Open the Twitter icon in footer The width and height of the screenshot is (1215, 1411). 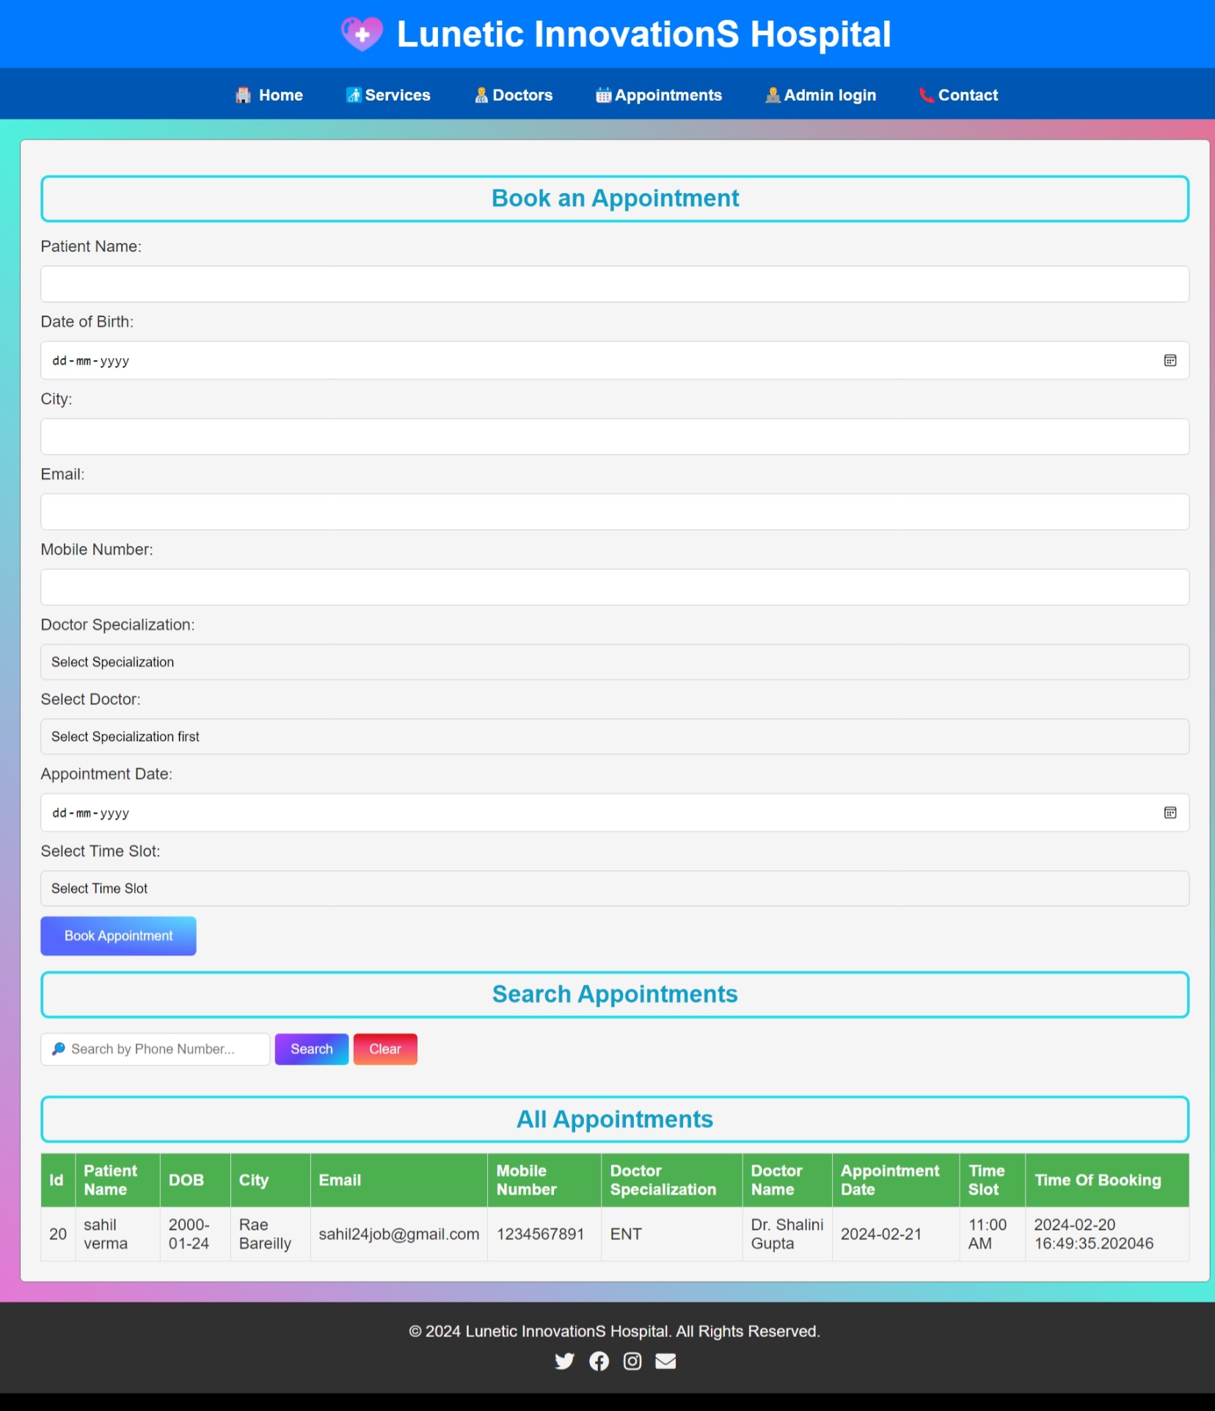coord(564,1361)
